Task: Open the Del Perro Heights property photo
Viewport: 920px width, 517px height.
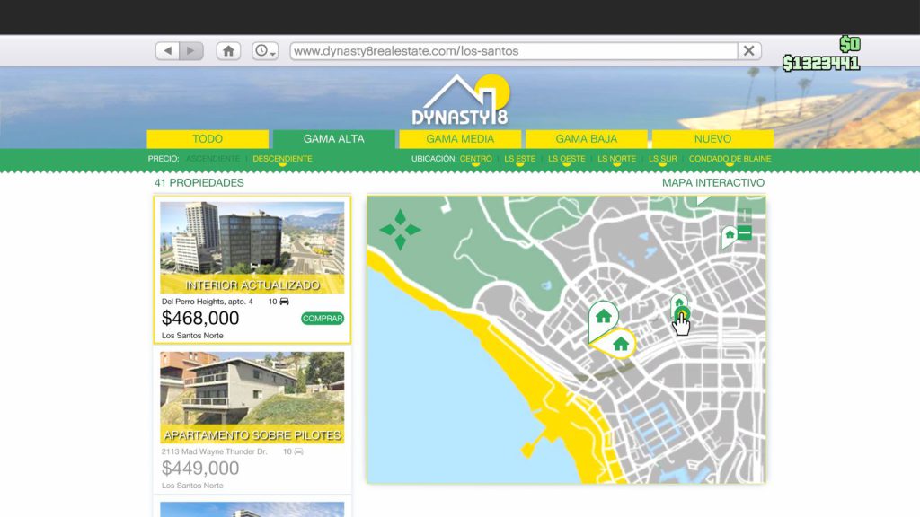Action: click(x=252, y=248)
